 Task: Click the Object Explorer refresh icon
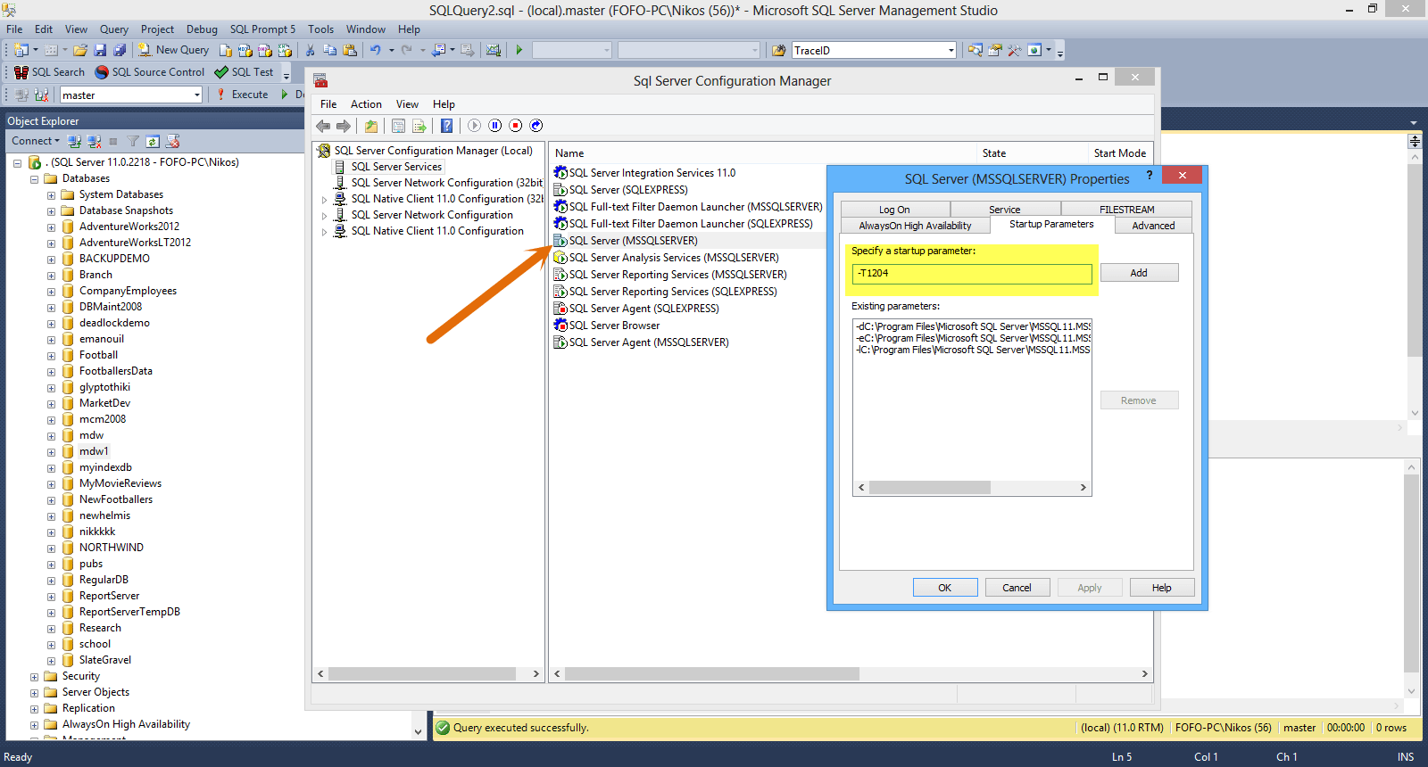tap(153, 141)
